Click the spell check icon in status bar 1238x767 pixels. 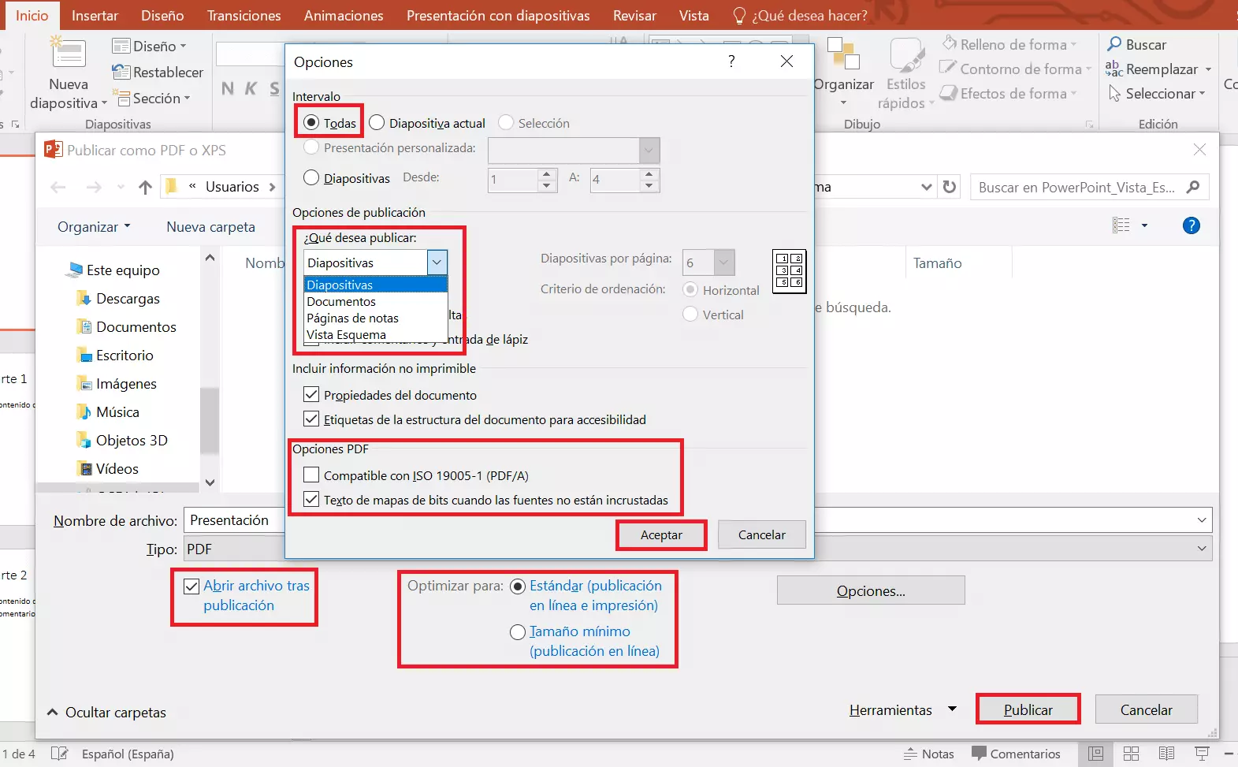60,754
